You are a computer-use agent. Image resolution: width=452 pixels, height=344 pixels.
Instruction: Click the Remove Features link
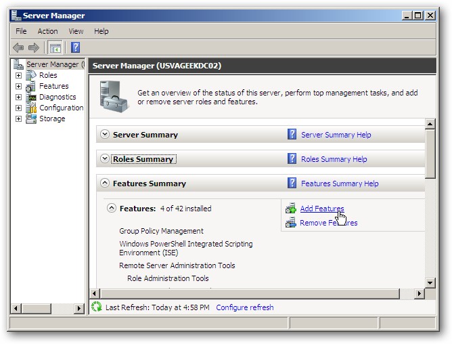pos(329,223)
